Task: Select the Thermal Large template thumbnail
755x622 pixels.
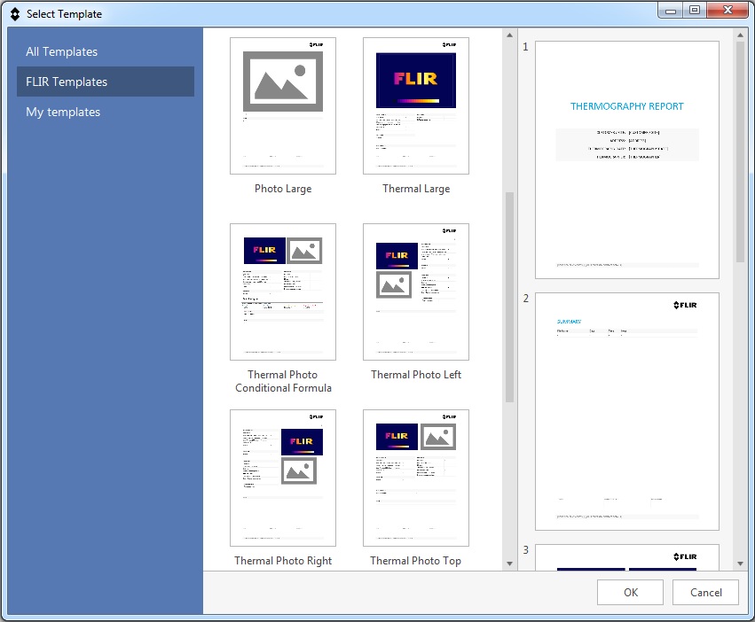Action: (x=415, y=105)
